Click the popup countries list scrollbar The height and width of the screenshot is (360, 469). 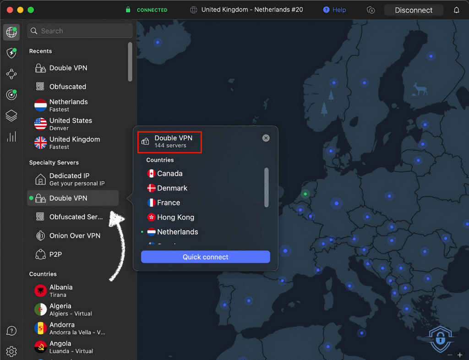click(266, 187)
